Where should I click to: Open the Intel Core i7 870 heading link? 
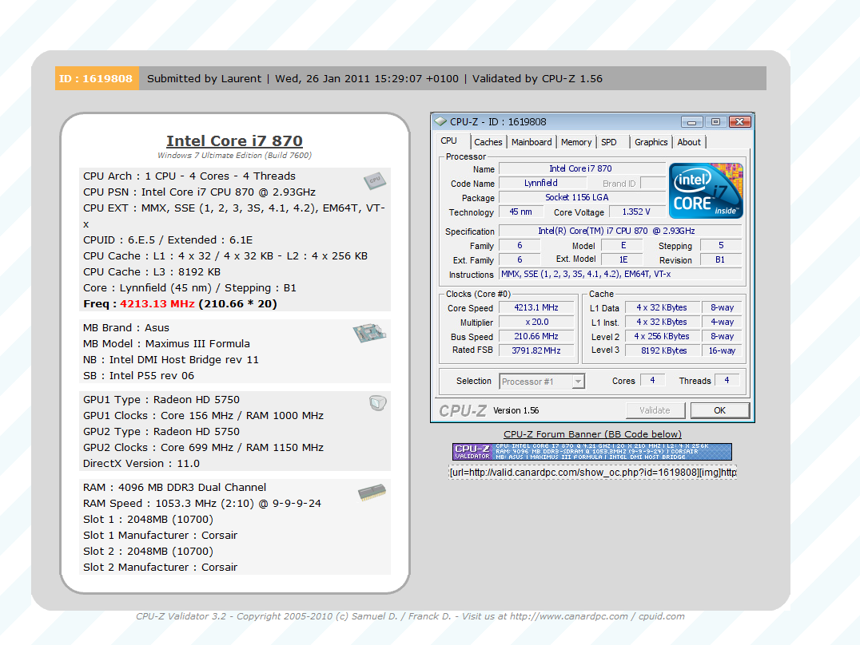click(x=234, y=140)
